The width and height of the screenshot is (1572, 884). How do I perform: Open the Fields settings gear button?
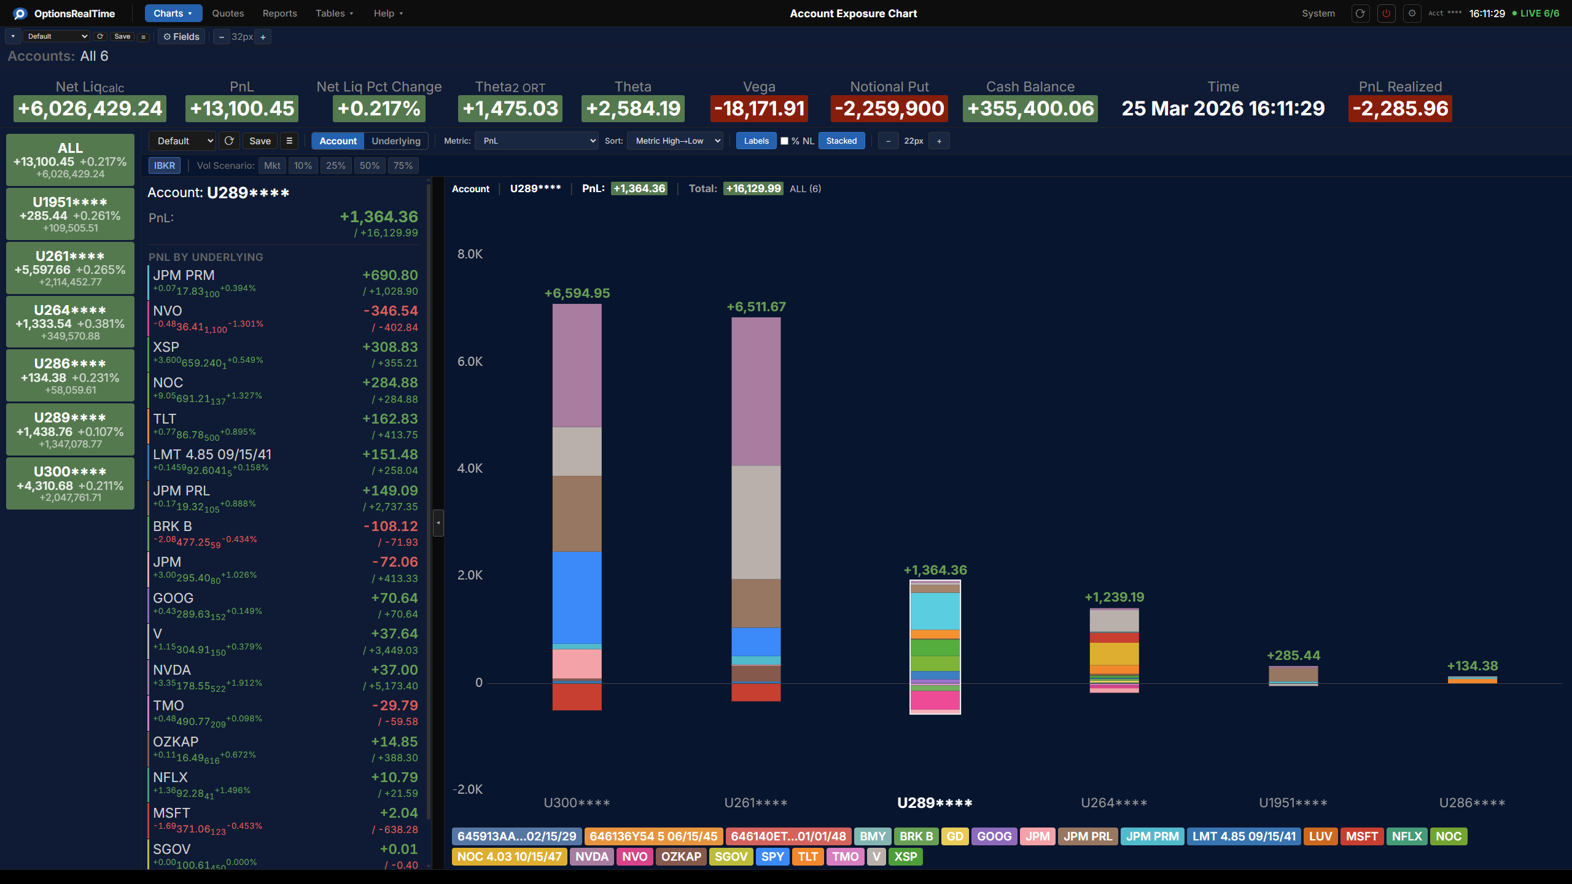tap(181, 37)
